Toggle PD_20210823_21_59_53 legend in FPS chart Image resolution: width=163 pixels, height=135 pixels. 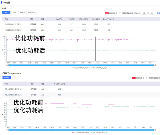pos(80,67)
